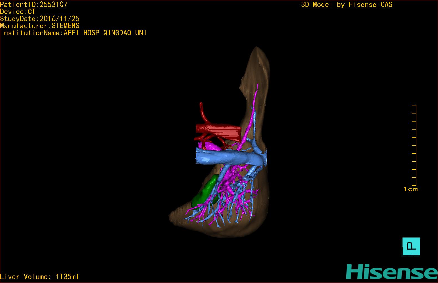Click the PatientID:2553107 overlay text
Image resolution: width=438 pixels, height=283 pixels.
pyautogui.click(x=34, y=4)
